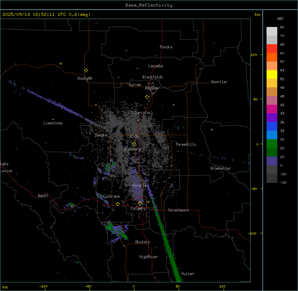Screen dimensions: 298x291
Task: Click the Calgary city label
Action: click(138, 208)
